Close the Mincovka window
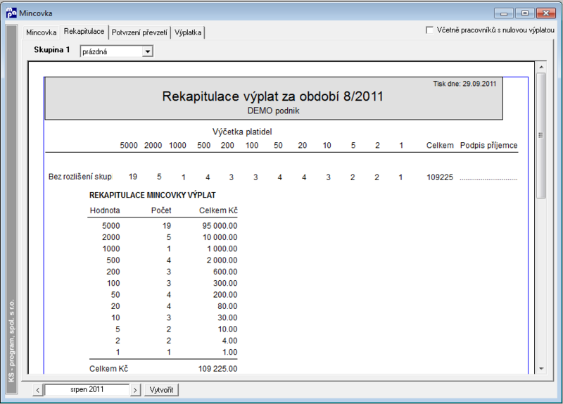The image size is (563, 404). pos(546,13)
